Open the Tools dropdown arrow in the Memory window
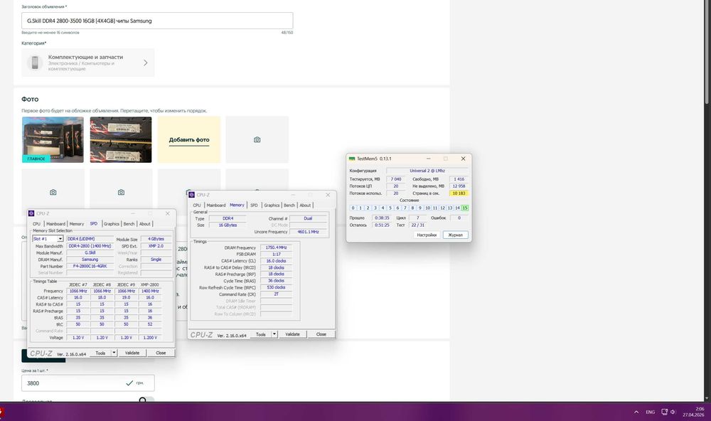 [x=274, y=334]
